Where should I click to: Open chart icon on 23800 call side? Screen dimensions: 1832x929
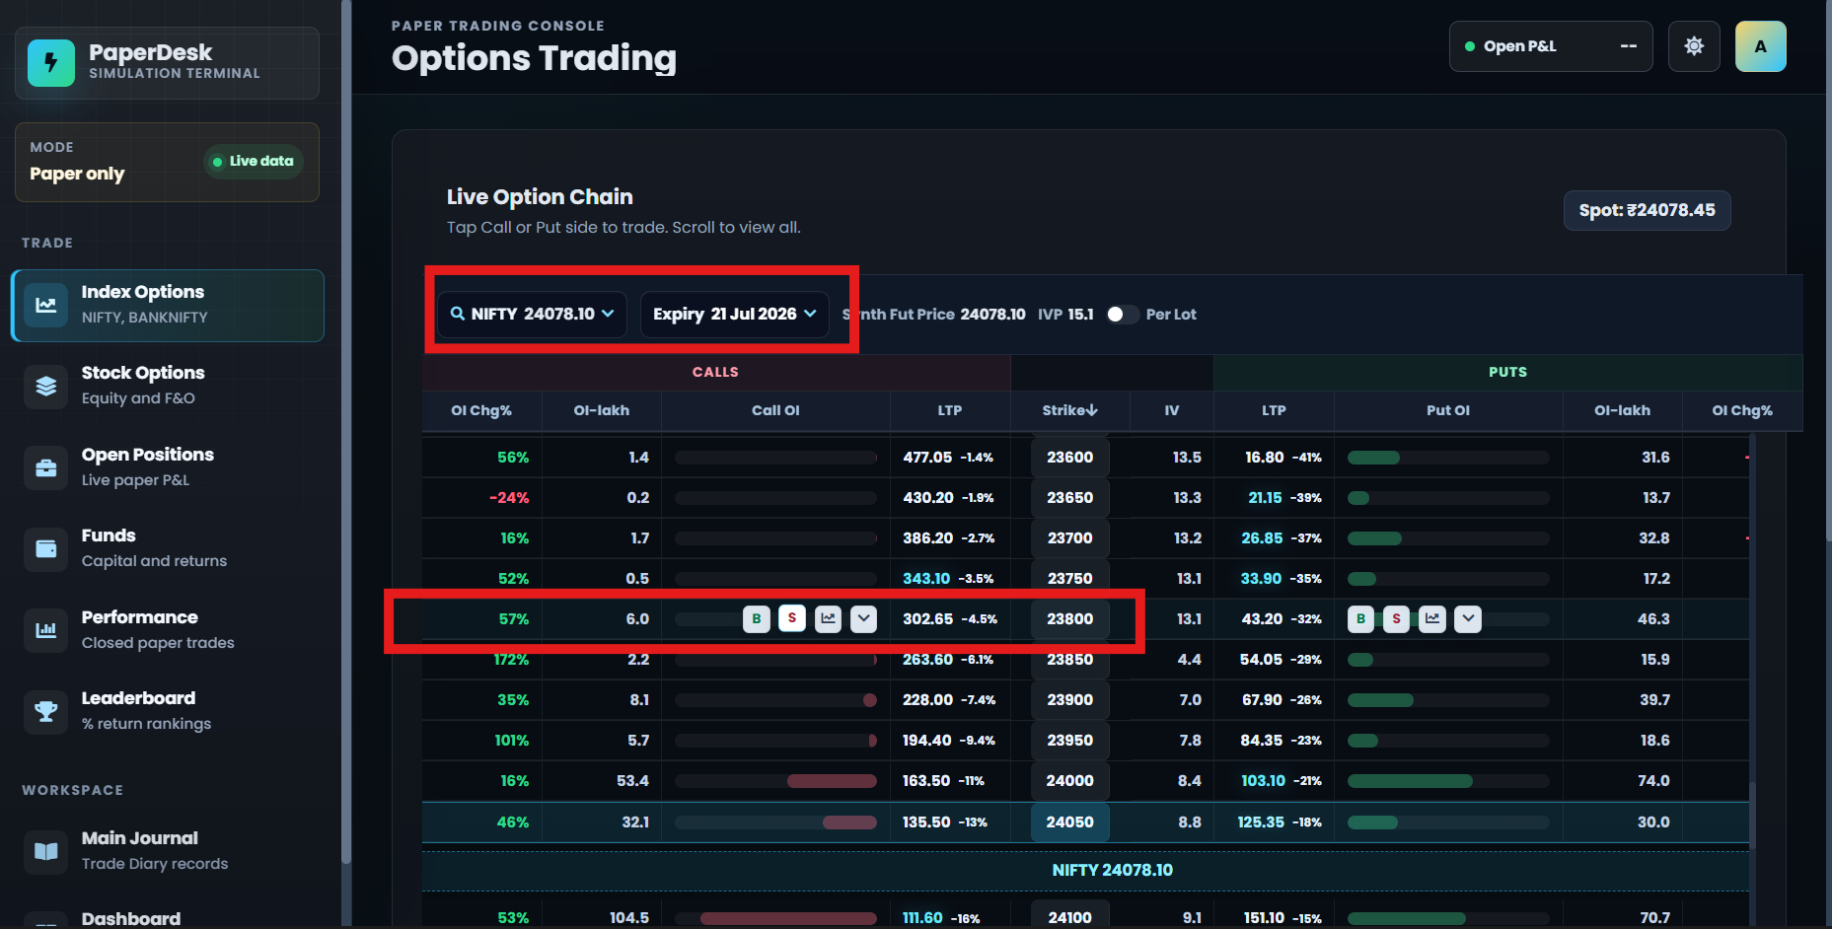(828, 619)
